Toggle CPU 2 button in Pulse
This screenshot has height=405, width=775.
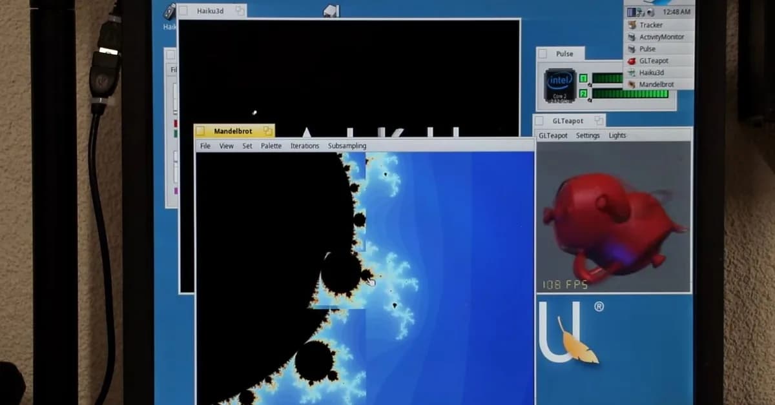click(583, 94)
